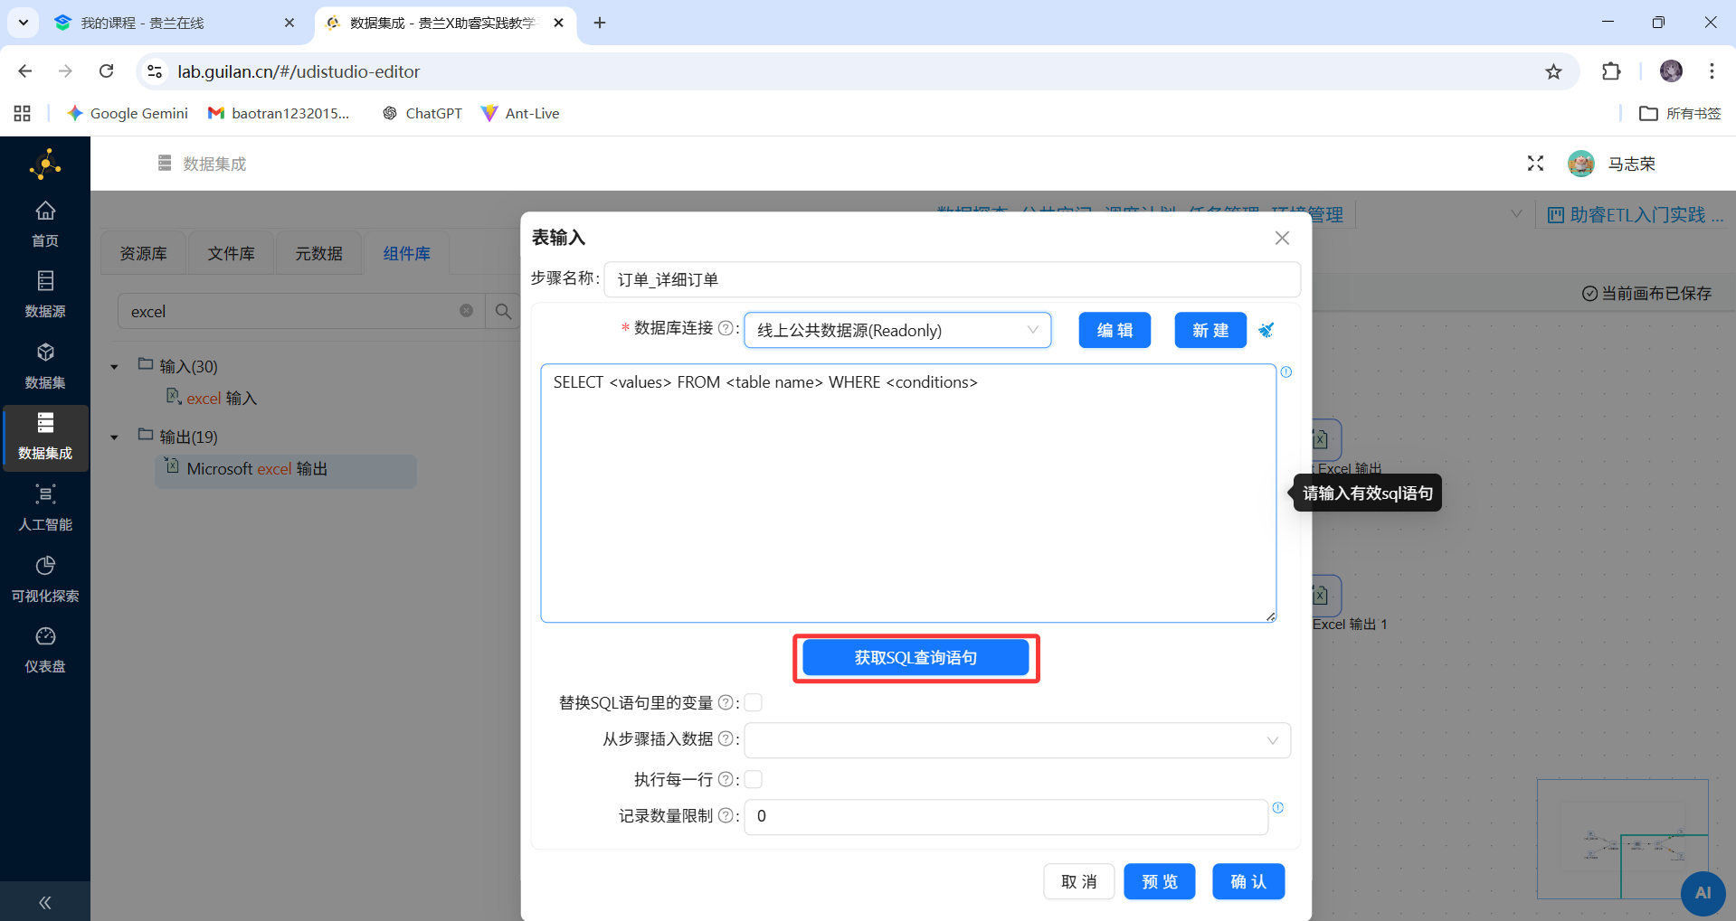
Task: Open the 首页 home panel in sidebar
Action: 45,221
